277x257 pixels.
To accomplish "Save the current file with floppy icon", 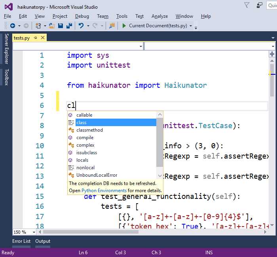I will pyautogui.click(x=61, y=26).
